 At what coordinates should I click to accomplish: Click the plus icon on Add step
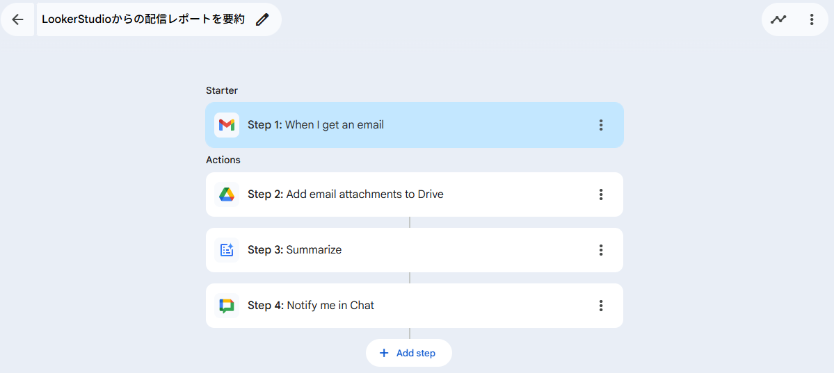click(x=384, y=353)
